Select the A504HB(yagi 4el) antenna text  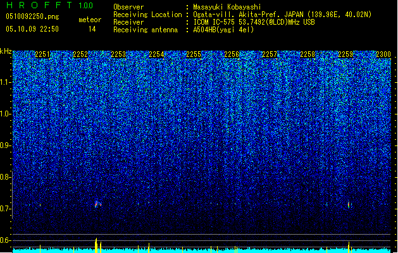223,30
